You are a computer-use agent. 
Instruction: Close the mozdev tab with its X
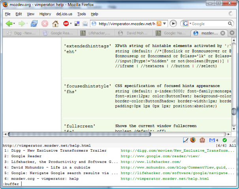point(223,33)
